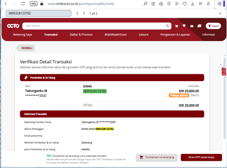
Task: Open the Transaksi menu
Action: point(51,34)
